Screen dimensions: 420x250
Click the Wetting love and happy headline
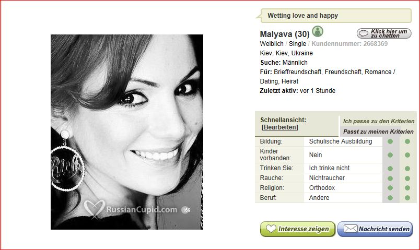pyautogui.click(x=302, y=16)
